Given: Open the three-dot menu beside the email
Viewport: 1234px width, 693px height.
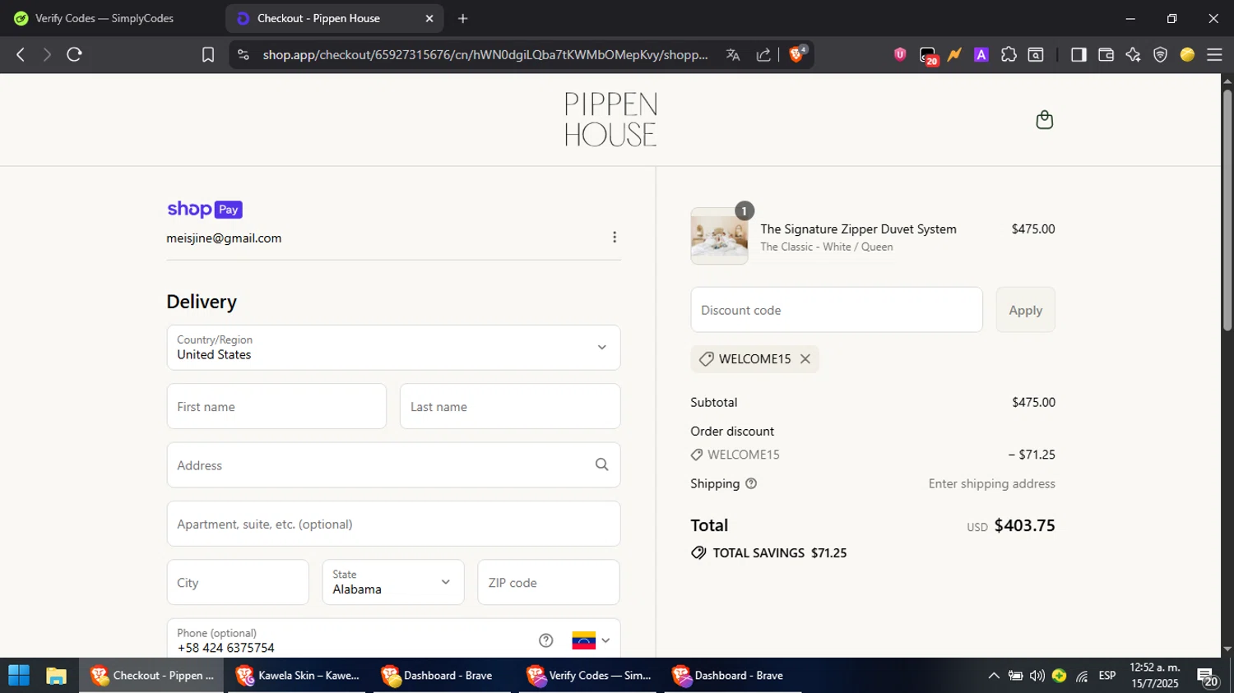Looking at the screenshot, I should click(x=615, y=238).
